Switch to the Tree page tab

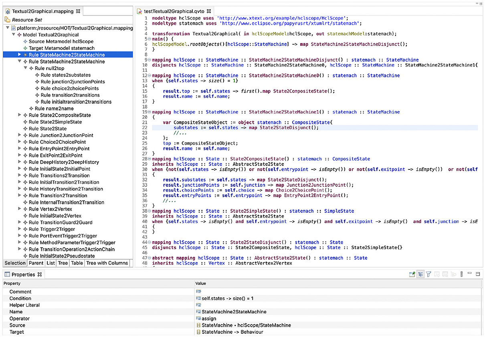tap(63, 263)
